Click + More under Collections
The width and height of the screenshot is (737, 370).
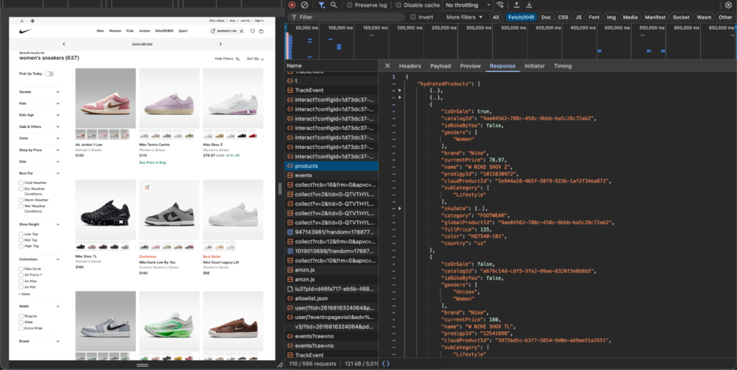25,294
